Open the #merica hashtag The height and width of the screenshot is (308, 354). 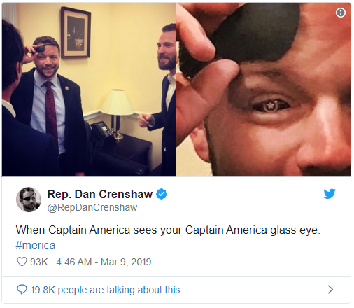[x=36, y=246]
